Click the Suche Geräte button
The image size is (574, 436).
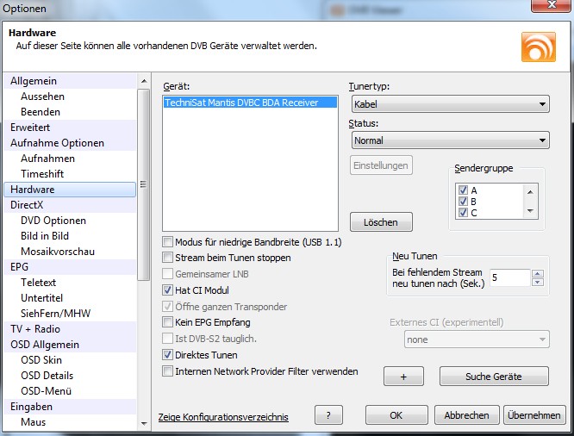pos(493,376)
